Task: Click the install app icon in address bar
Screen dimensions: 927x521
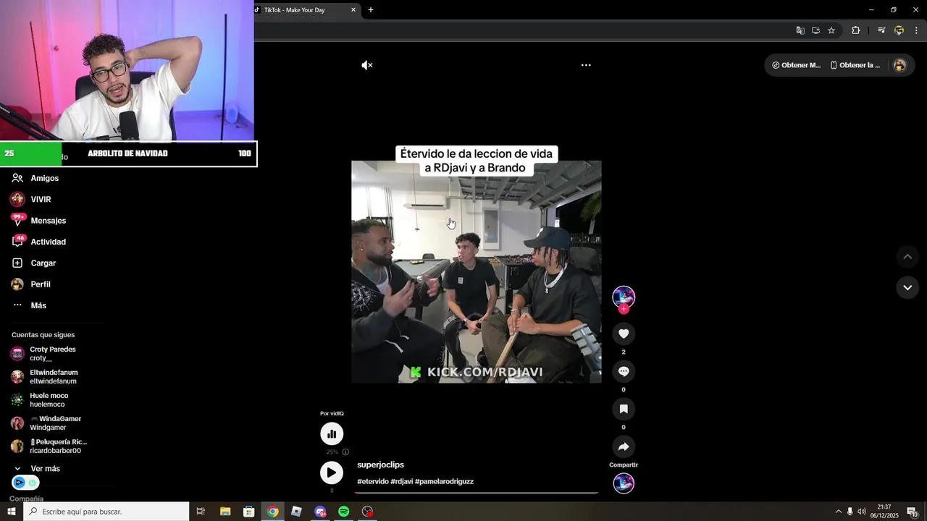Action: click(815, 30)
